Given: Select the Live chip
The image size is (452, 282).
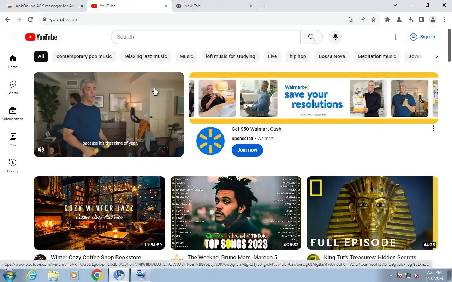Looking at the screenshot, I should coord(272,56).
